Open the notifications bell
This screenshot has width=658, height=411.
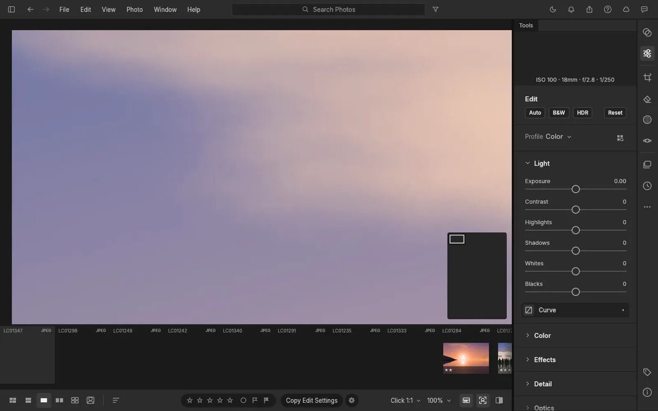(571, 9)
